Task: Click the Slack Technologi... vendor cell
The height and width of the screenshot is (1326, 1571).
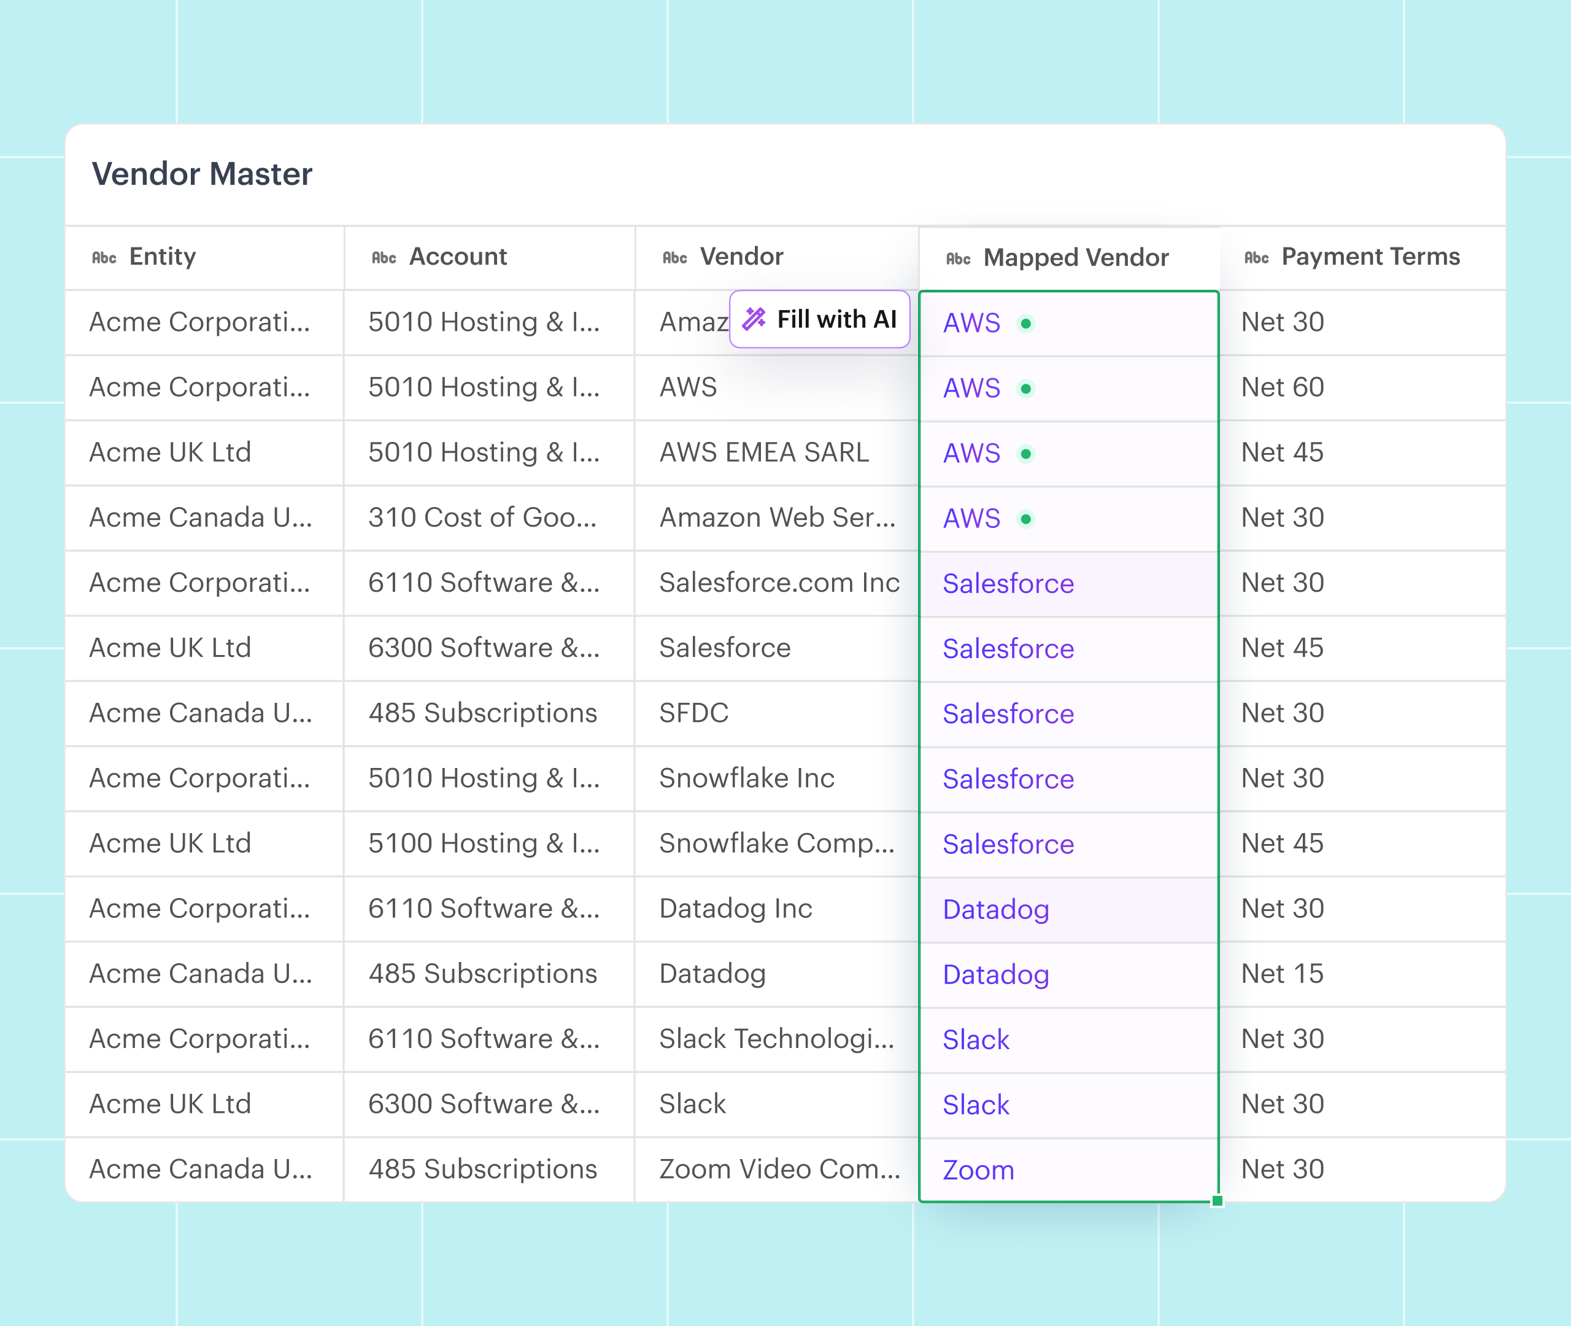Action: click(x=777, y=1039)
